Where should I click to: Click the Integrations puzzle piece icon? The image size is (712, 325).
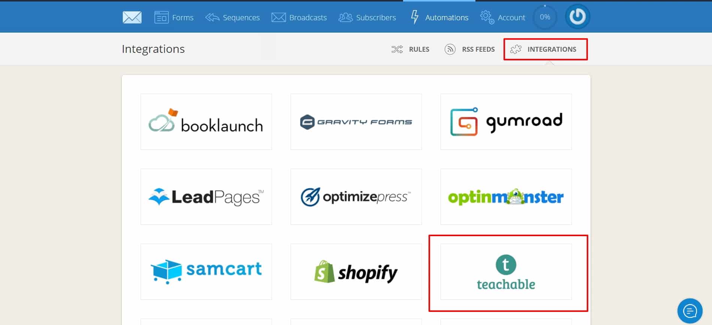pyautogui.click(x=516, y=49)
